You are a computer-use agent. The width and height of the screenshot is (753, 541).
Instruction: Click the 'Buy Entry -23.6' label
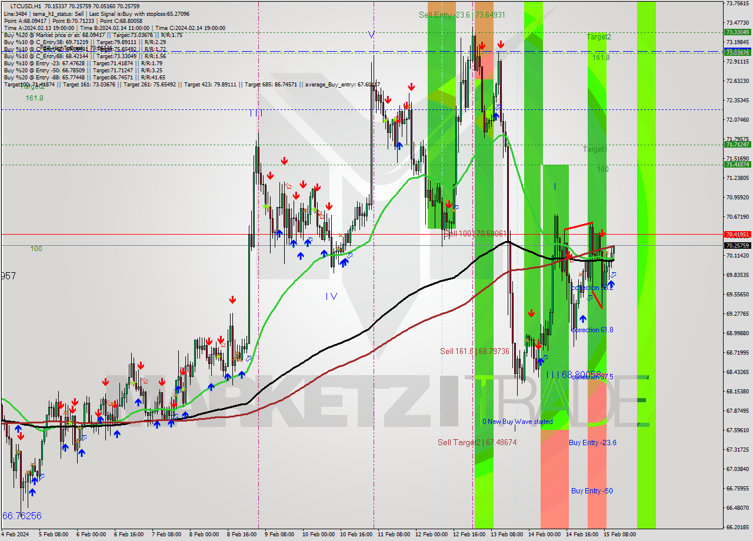592,443
